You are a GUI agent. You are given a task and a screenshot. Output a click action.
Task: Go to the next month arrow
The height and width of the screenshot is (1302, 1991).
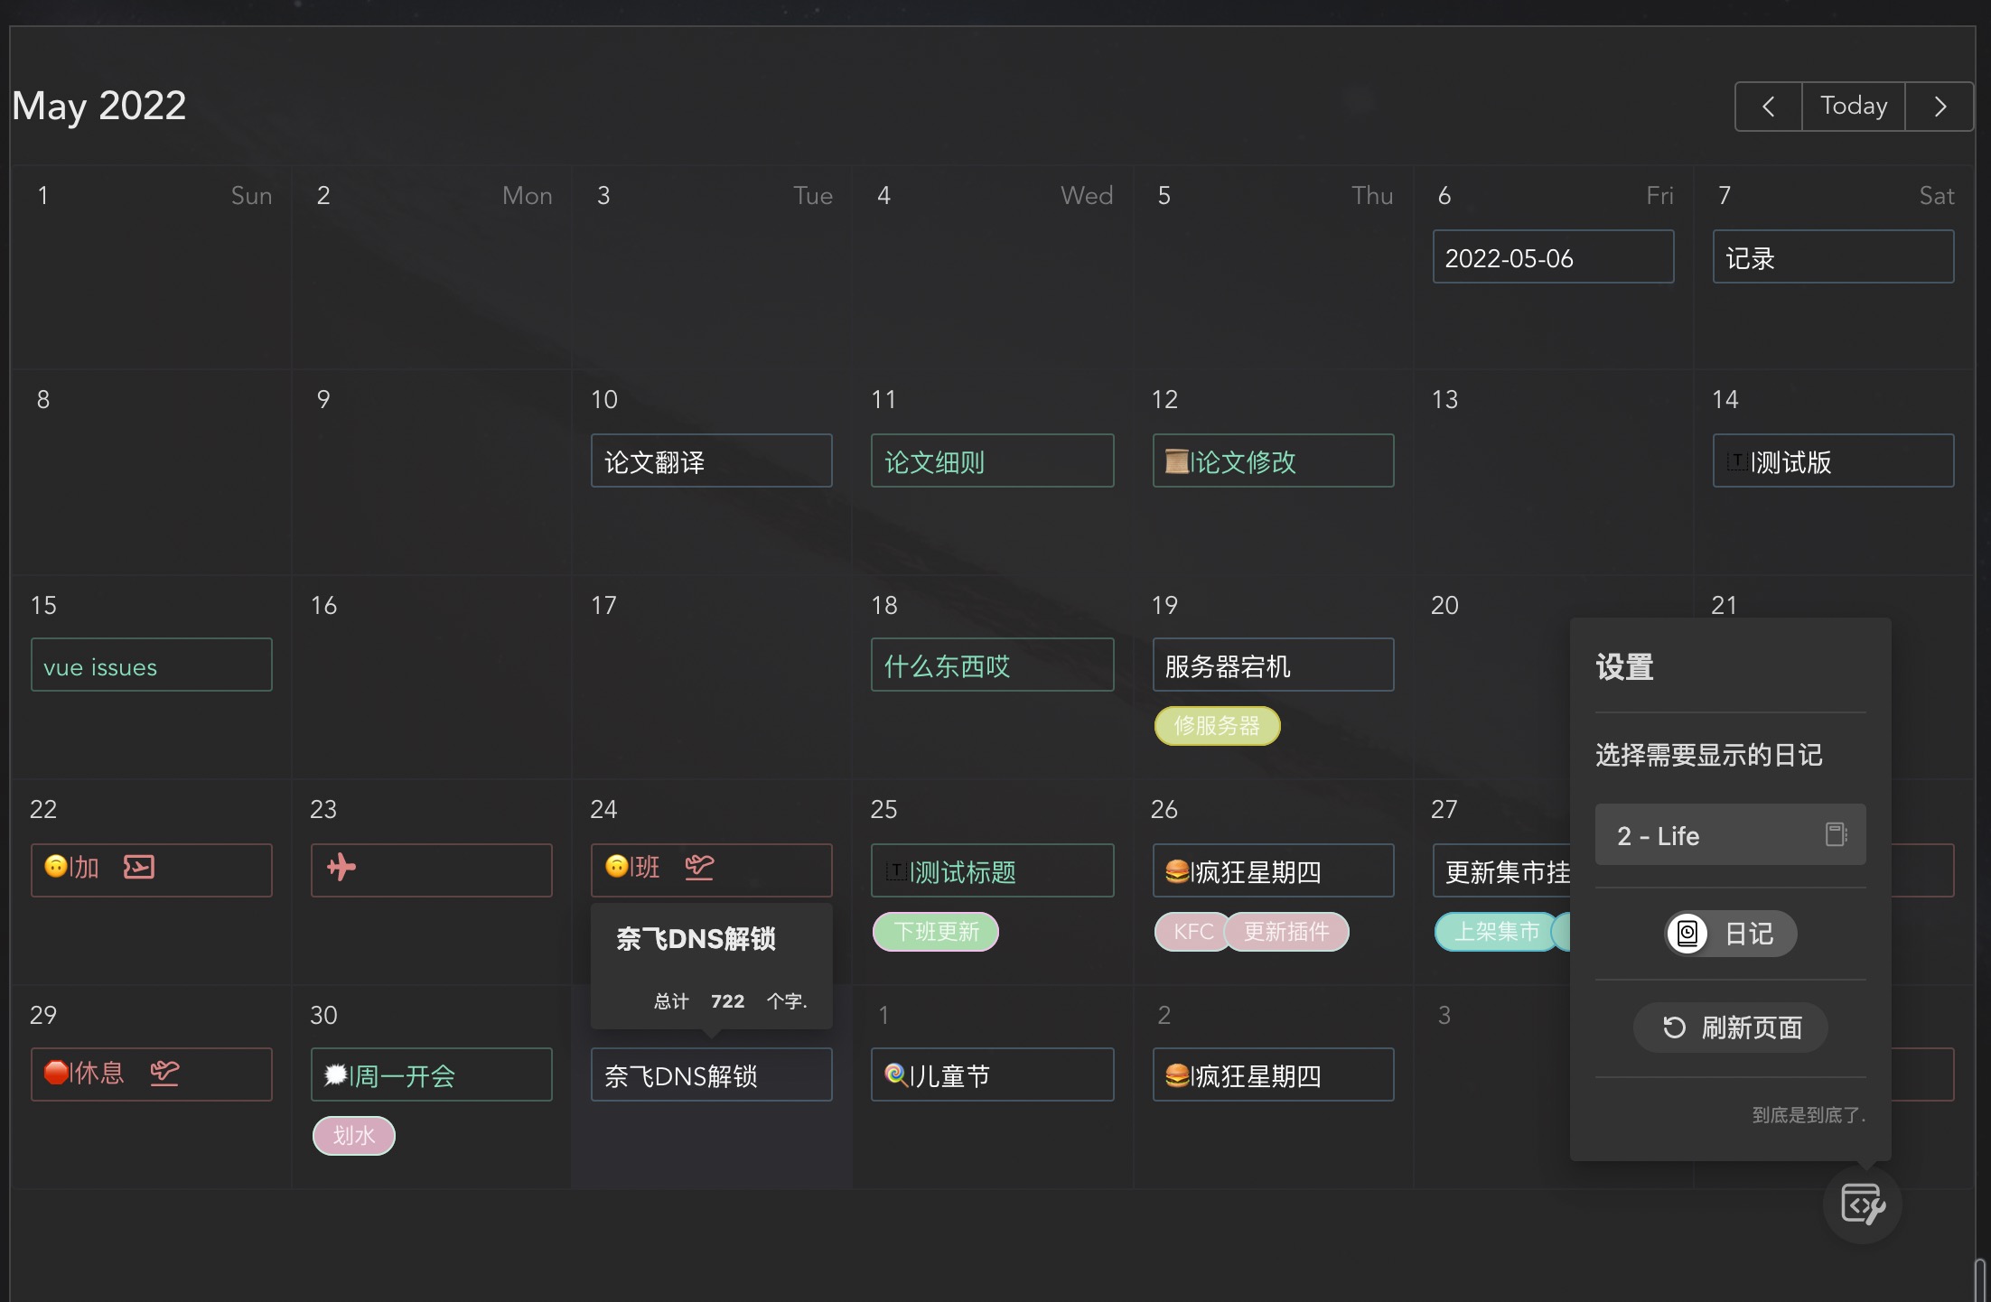click(1940, 107)
